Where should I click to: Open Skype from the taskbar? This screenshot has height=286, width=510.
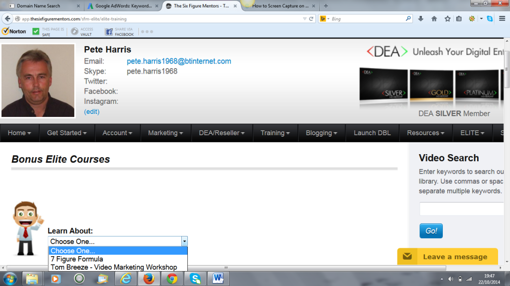click(195, 279)
